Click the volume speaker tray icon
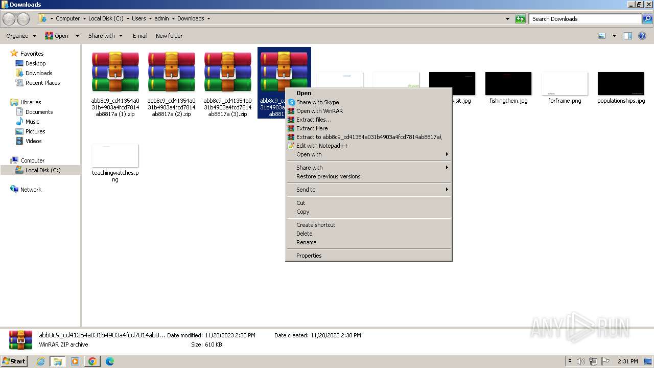Image resolution: width=654 pixels, height=368 pixels. [581, 361]
